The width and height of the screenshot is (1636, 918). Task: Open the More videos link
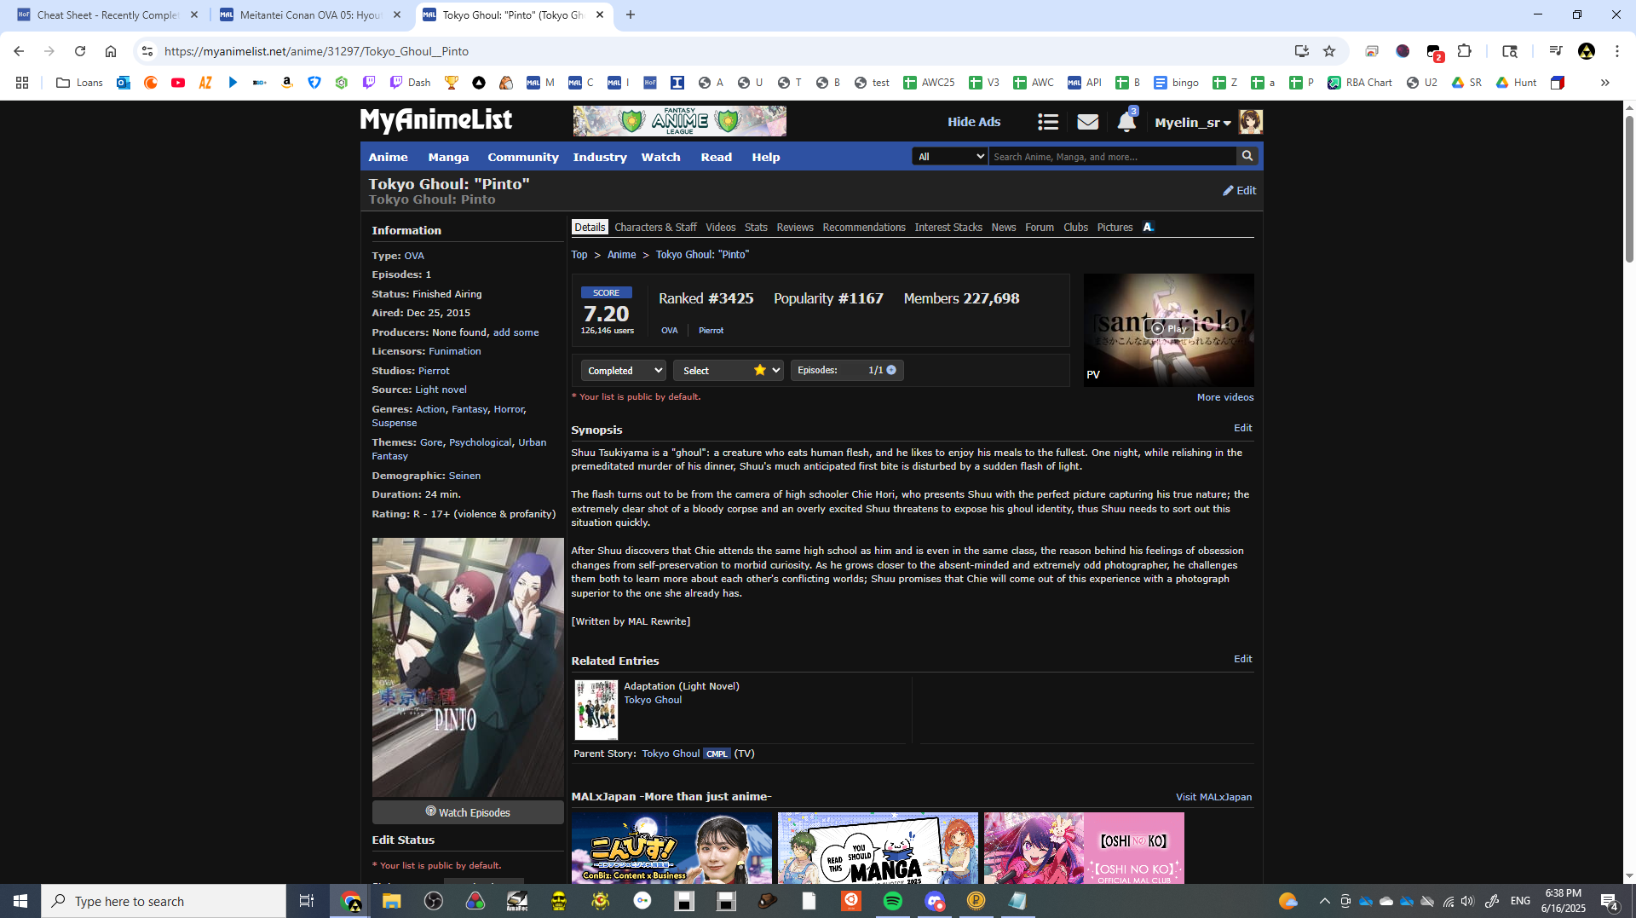click(1225, 397)
